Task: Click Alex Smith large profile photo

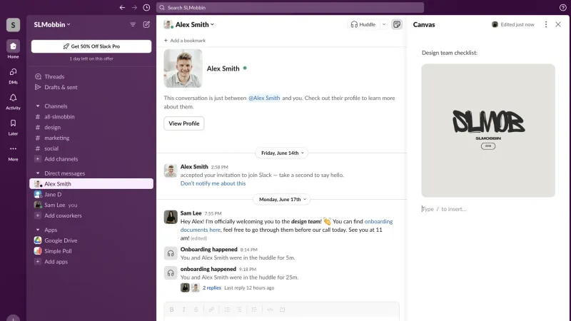Action: click(x=183, y=68)
